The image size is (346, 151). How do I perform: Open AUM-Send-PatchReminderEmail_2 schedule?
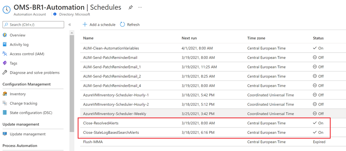112,76
